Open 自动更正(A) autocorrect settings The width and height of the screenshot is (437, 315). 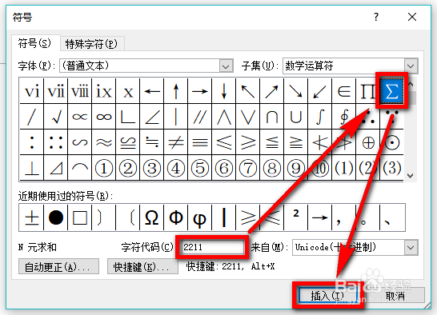(58, 267)
